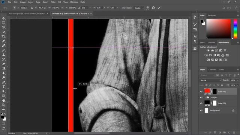Open the Interpolation dropdown

[139, 8]
